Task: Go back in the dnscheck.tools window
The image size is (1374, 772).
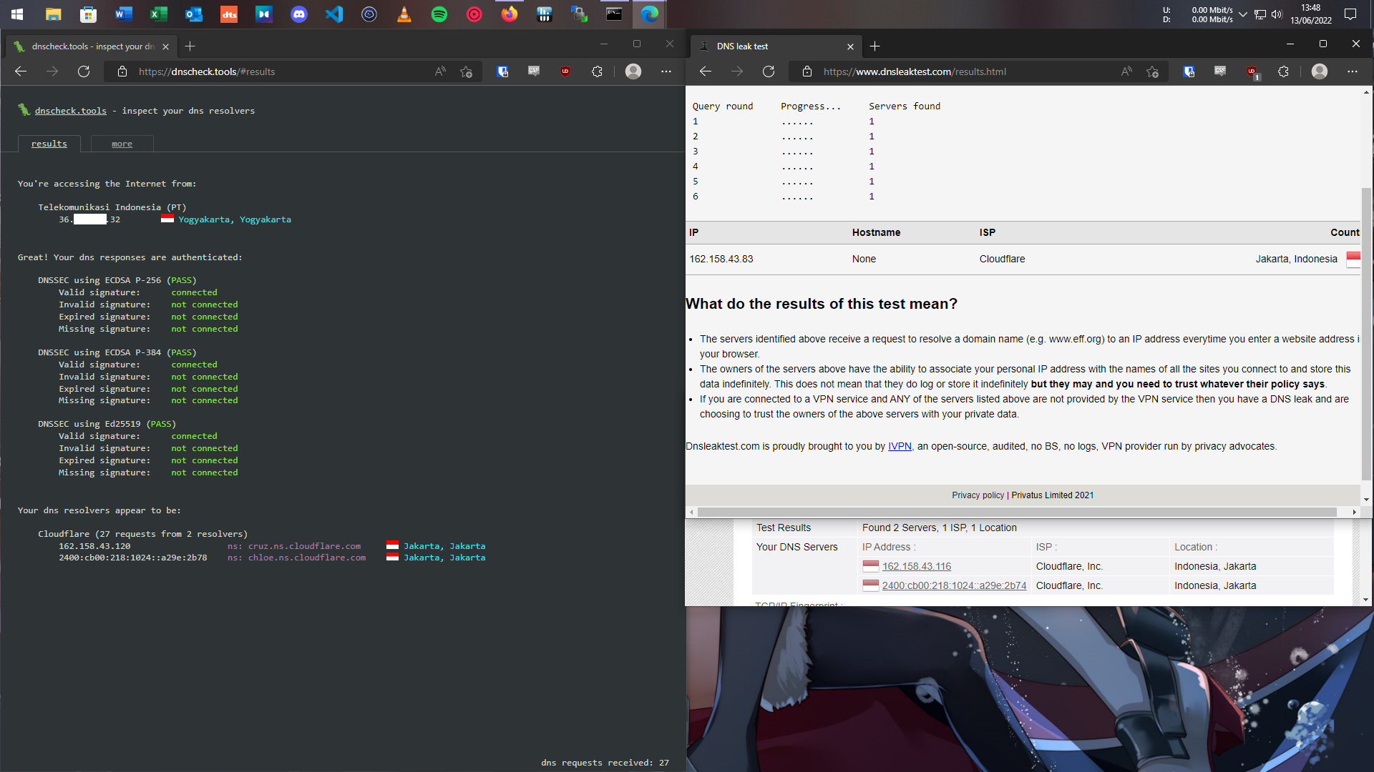Action: 21,71
